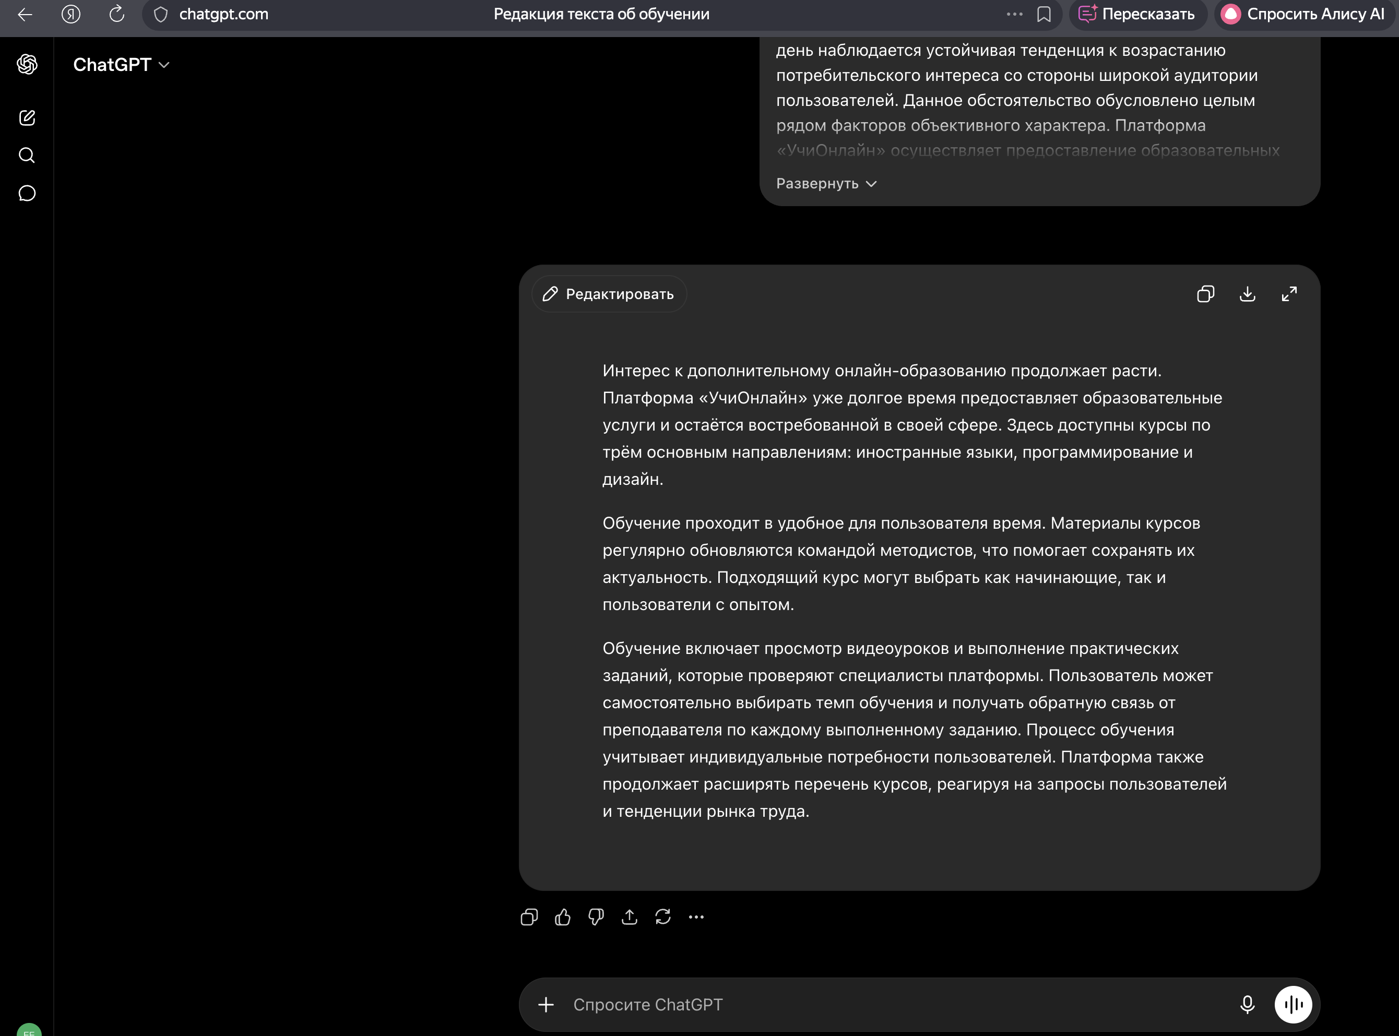Image resolution: width=1399 pixels, height=1036 pixels.
Task: Give a thumbs down to the response
Action: pos(596,917)
